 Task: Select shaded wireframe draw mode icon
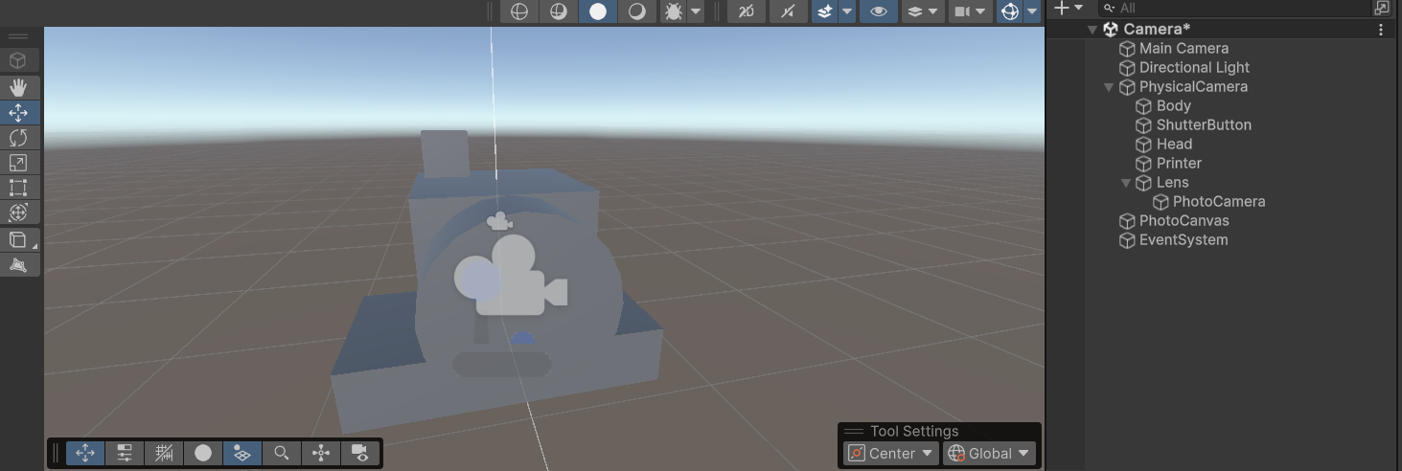559,11
